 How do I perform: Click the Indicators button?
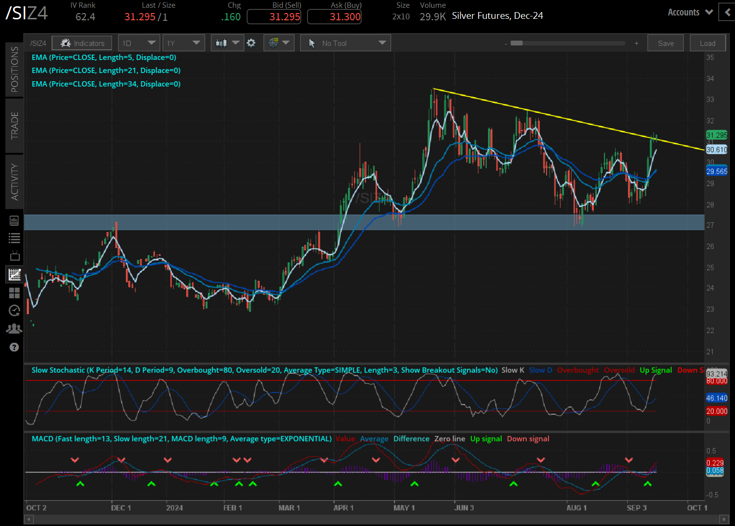(x=82, y=43)
